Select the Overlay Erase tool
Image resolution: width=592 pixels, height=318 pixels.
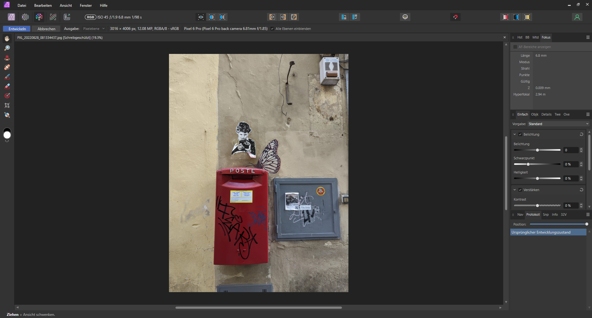coord(7,86)
